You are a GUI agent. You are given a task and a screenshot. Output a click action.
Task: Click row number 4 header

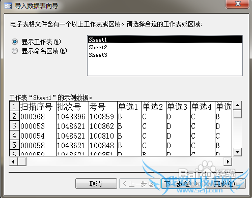(x=14, y=136)
